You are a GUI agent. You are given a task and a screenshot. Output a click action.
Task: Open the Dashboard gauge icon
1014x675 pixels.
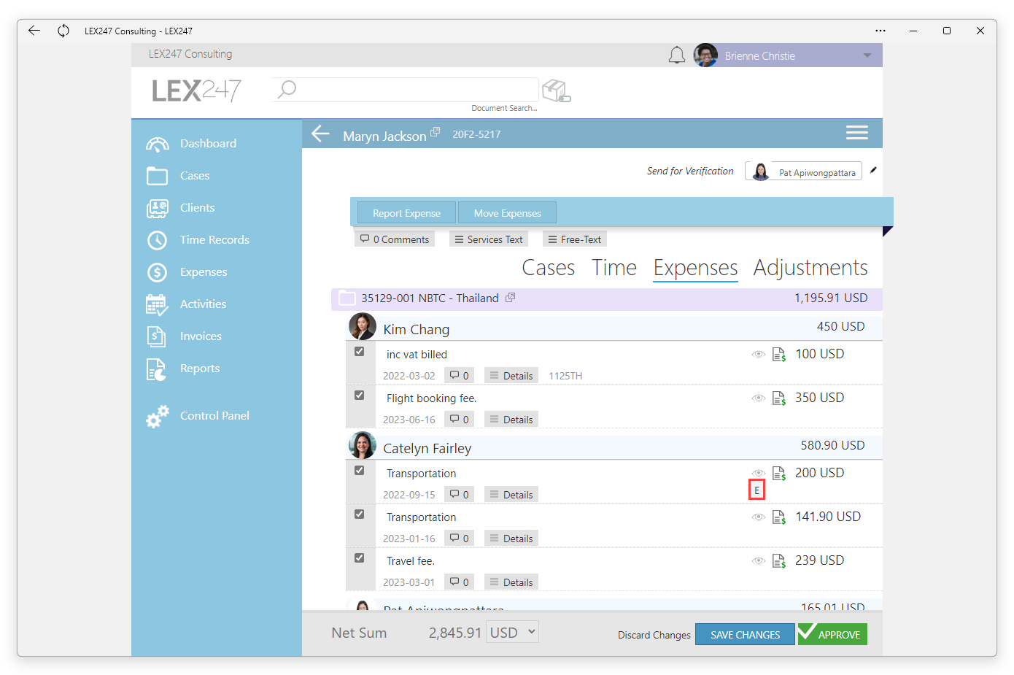[x=157, y=144]
